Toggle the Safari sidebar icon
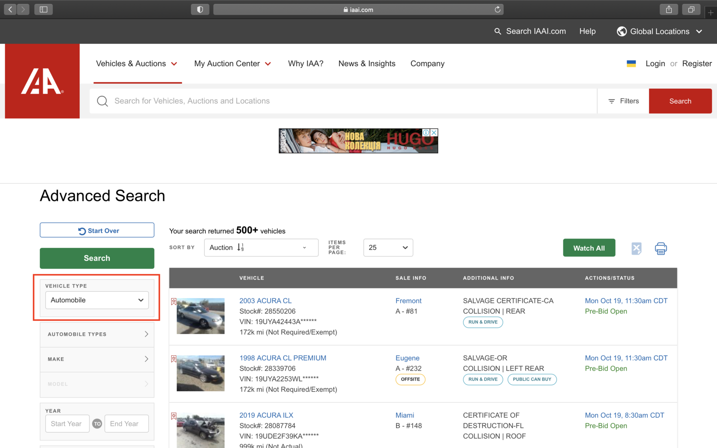The image size is (717, 448). [44, 9]
